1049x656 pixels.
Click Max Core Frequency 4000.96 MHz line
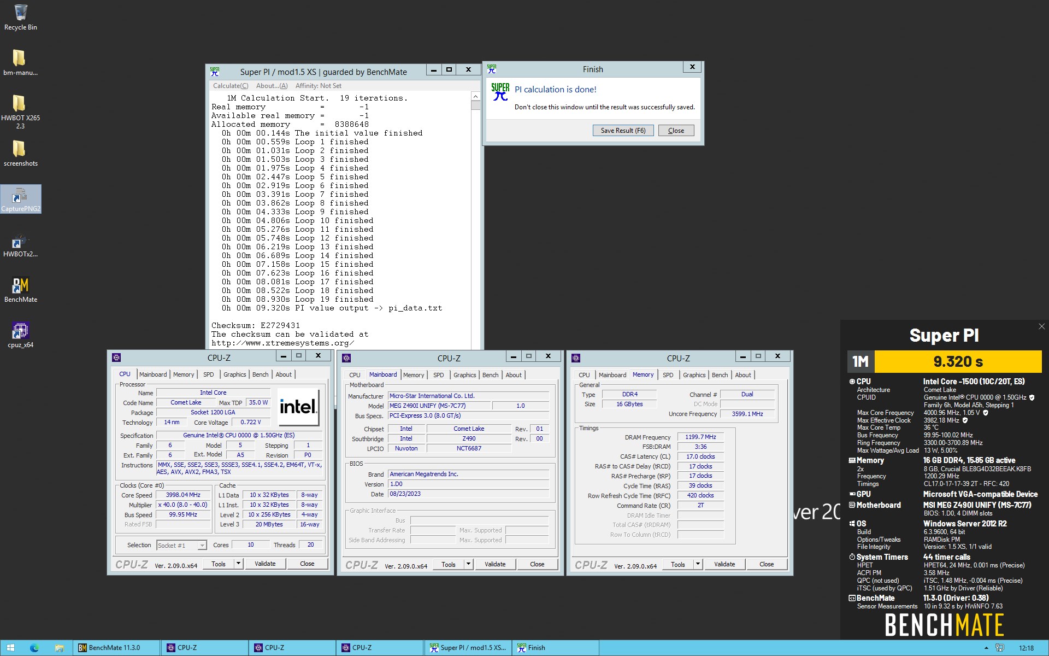pos(923,413)
